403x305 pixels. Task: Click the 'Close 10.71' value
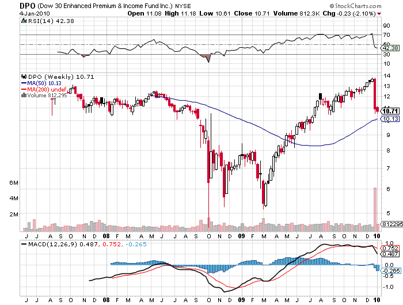click(252, 13)
